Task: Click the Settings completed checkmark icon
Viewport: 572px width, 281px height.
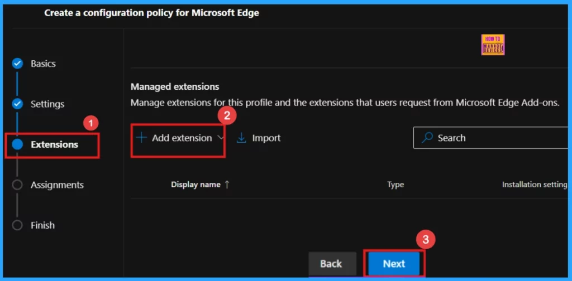Action: 17,104
